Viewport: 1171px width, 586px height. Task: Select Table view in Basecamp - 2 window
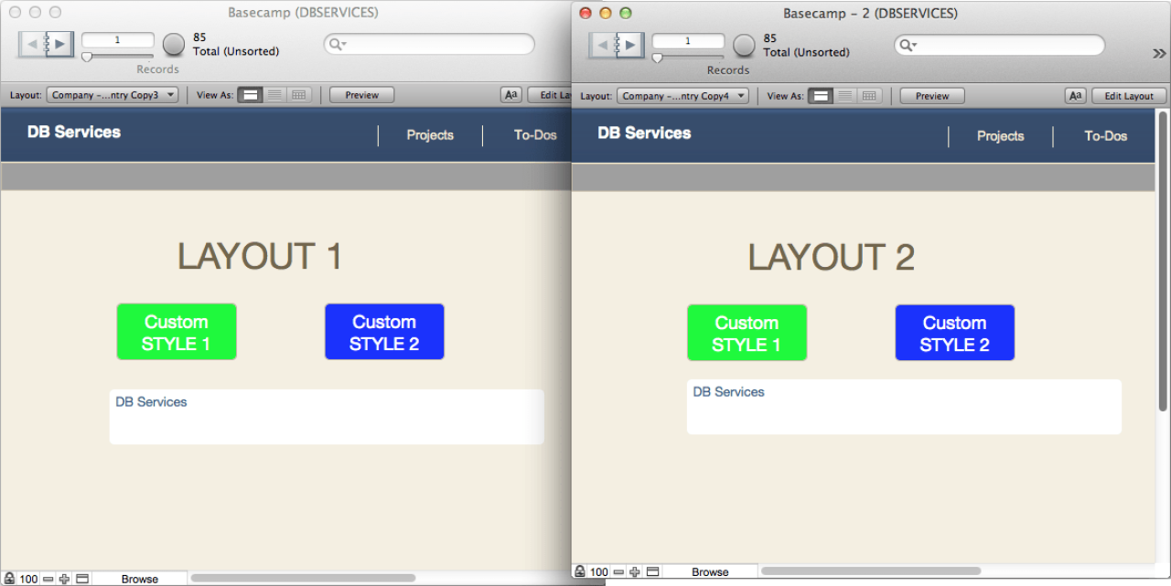coord(870,96)
